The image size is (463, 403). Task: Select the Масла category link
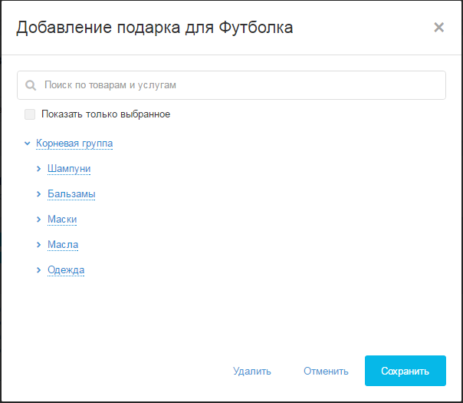(63, 245)
